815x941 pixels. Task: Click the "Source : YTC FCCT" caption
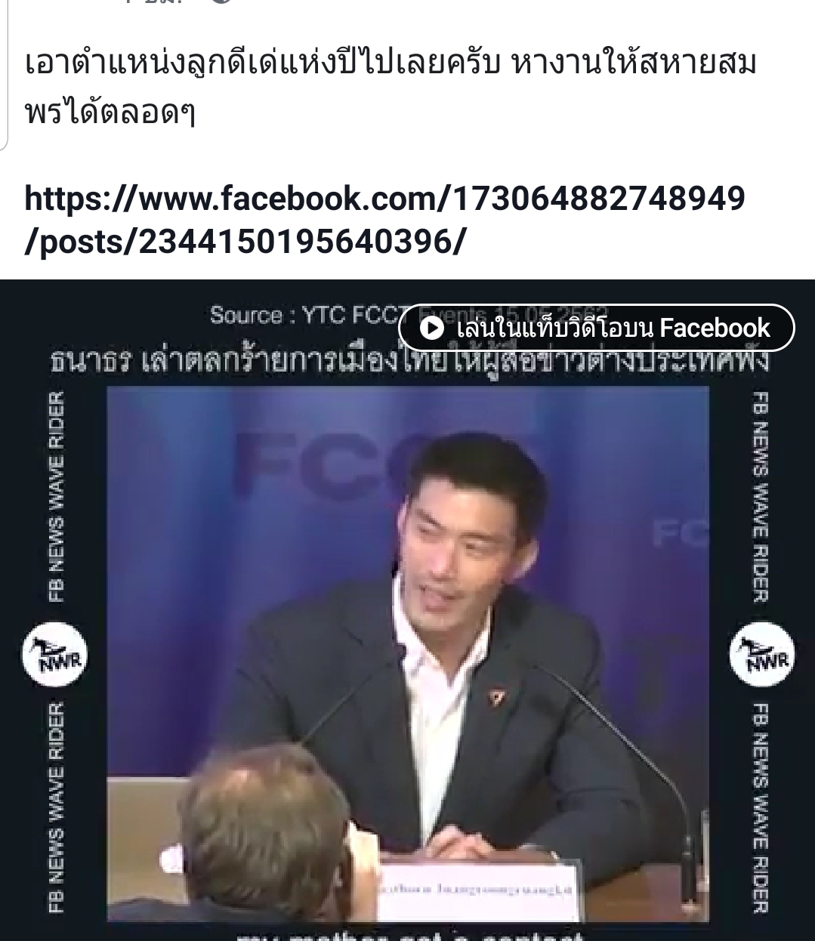[302, 315]
